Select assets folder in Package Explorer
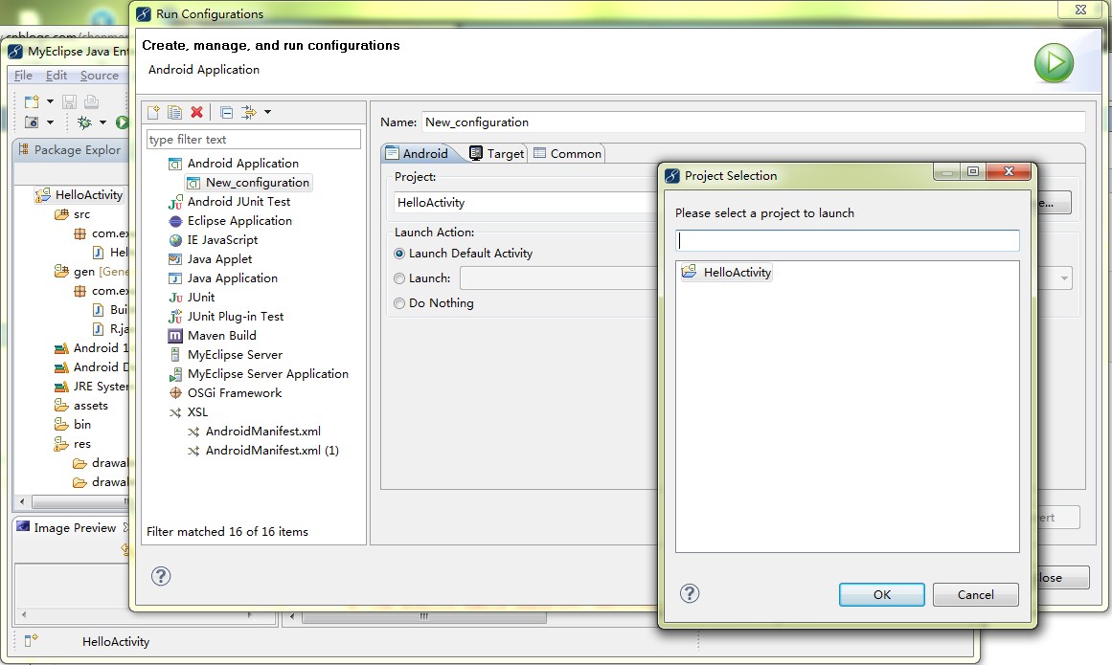The image size is (1112, 665). point(80,405)
